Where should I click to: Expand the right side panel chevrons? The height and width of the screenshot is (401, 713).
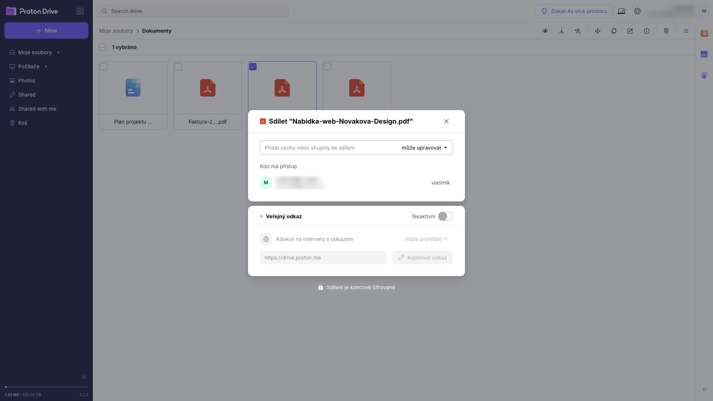click(x=704, y=389)
